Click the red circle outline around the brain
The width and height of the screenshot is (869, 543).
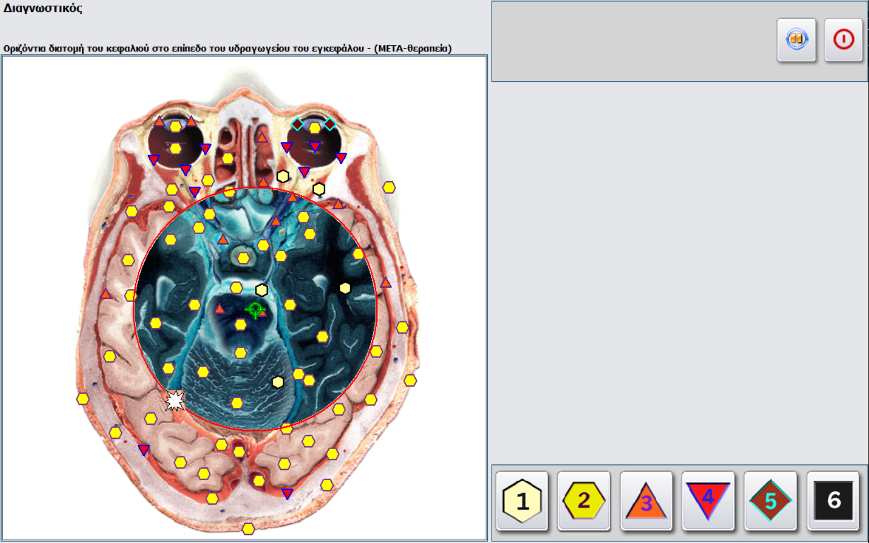click(x=255, y=309)
